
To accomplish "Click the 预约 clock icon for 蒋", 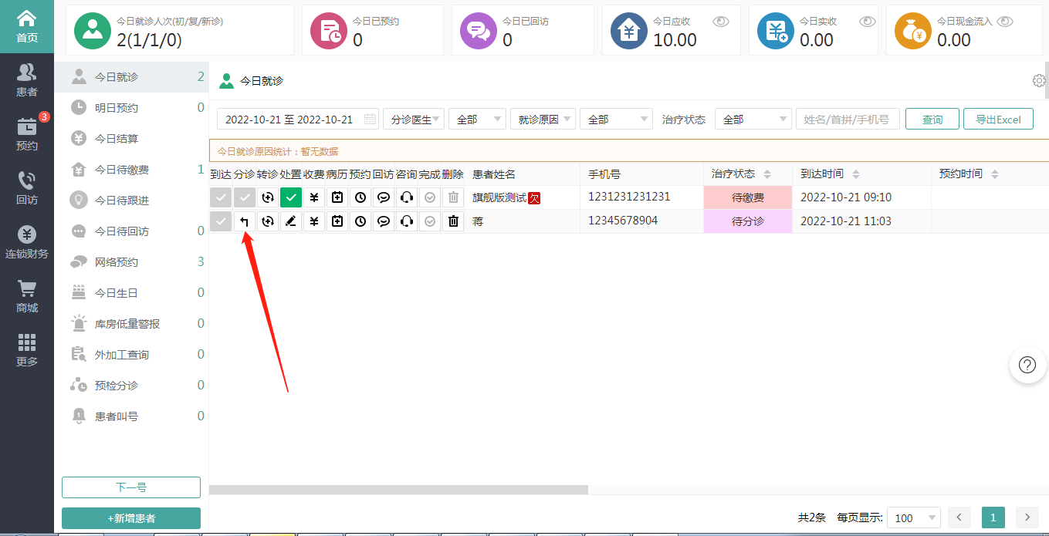I will (360, 221).
